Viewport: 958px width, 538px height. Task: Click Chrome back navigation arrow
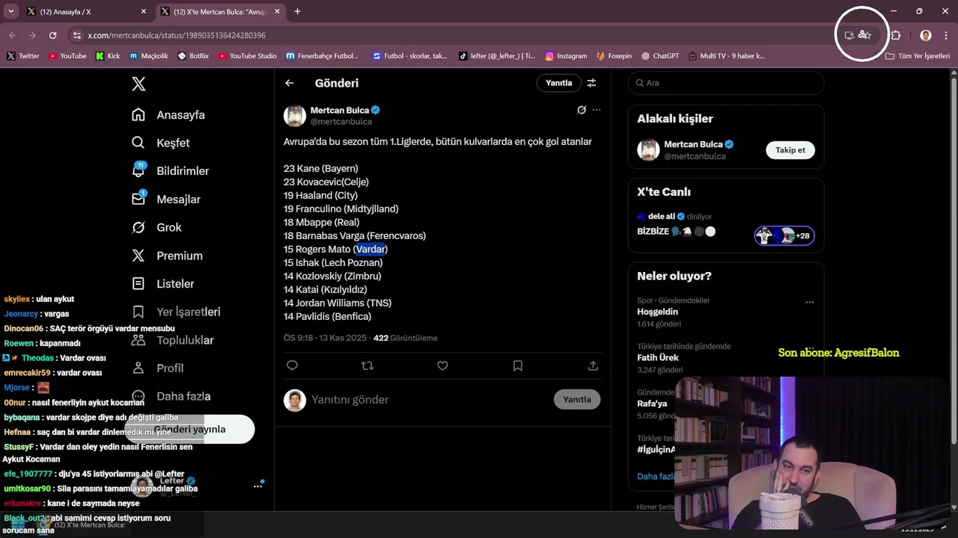tap(13, 35)
